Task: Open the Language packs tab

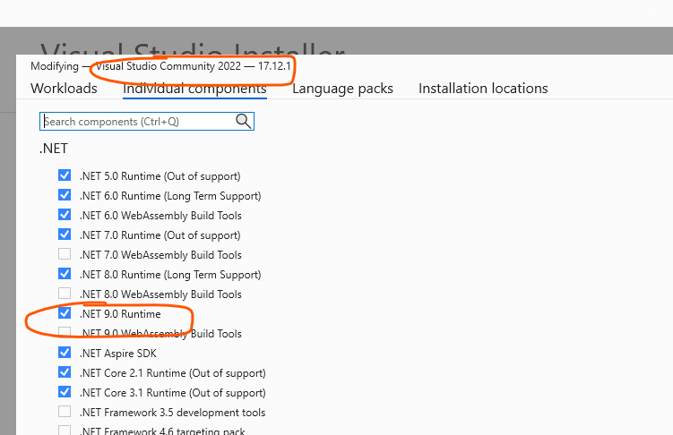Action: pyautogui.click(x=342, y=89)
